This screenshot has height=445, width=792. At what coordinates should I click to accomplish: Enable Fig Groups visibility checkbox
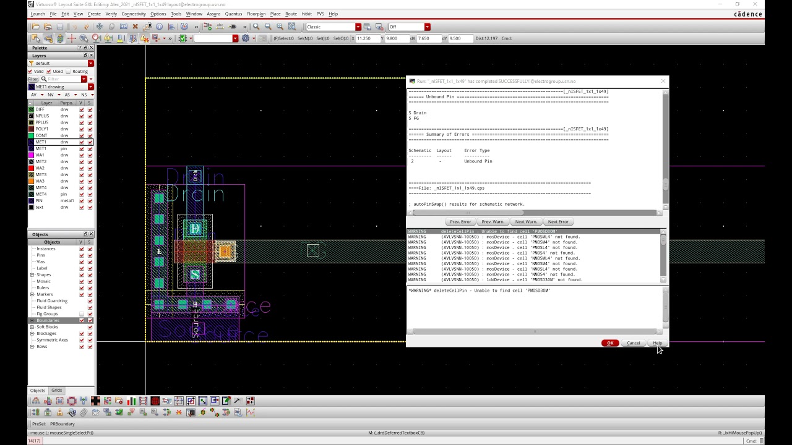[81, 314]
